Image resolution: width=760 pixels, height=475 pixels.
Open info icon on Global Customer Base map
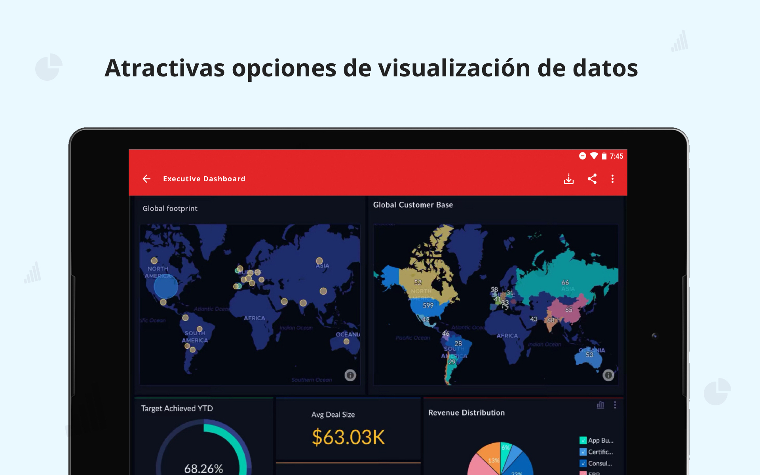608,375
